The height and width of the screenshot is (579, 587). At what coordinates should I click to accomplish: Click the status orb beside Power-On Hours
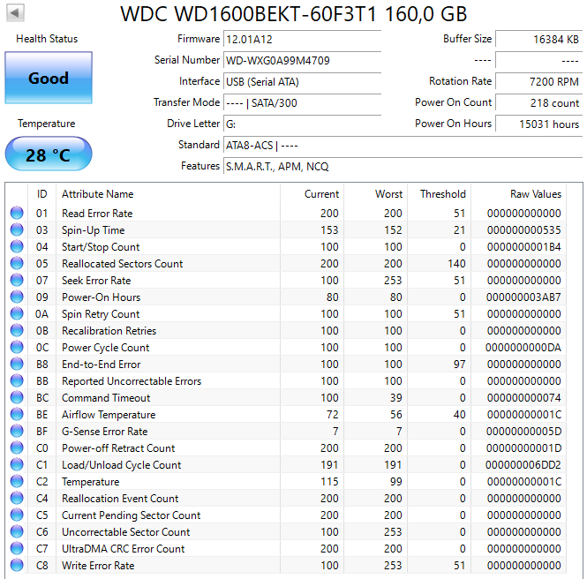[x=17, y=297]
